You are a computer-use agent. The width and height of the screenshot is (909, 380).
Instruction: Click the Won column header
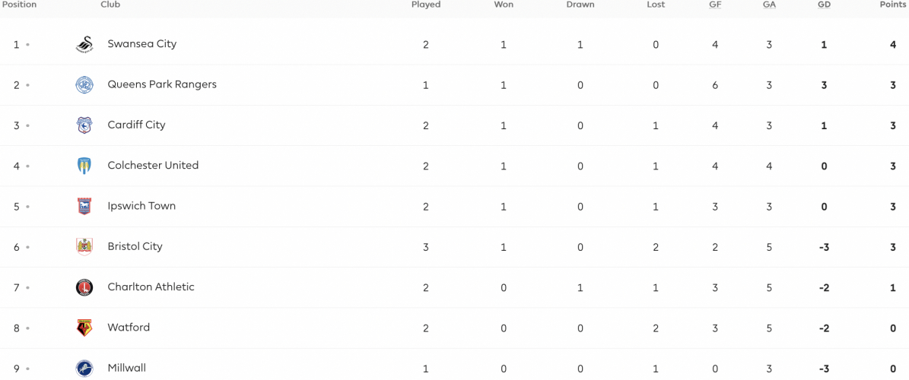tap(504, 5)
